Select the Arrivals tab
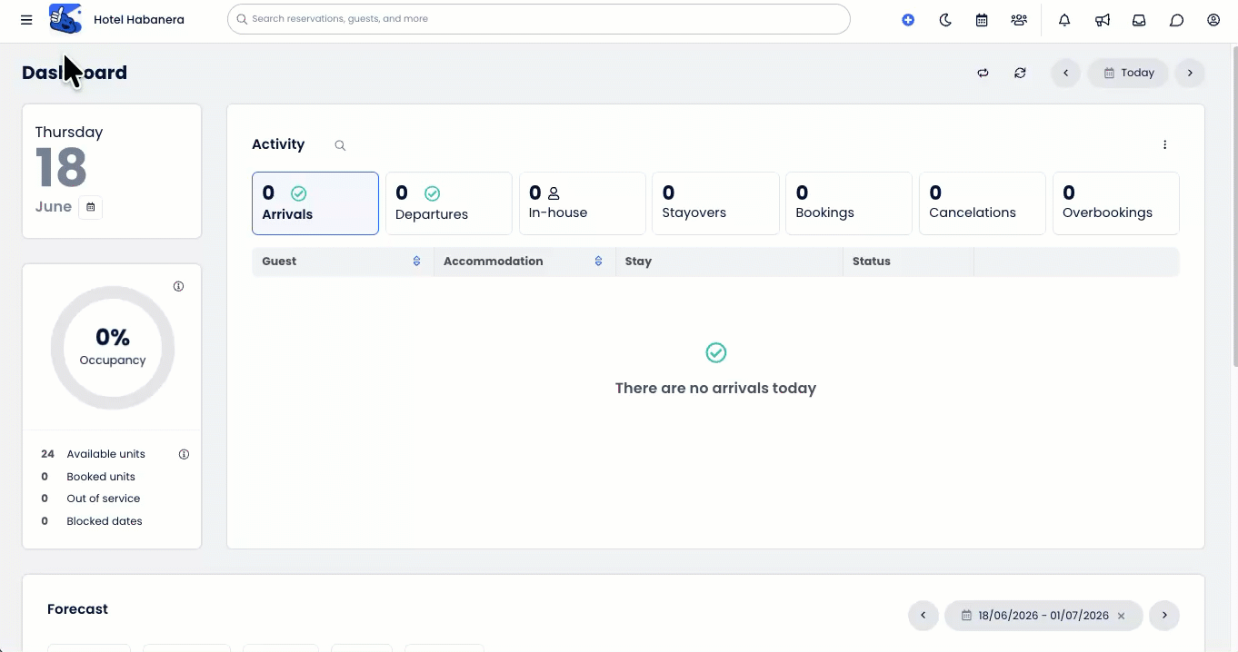 click(x=315, y=203)
